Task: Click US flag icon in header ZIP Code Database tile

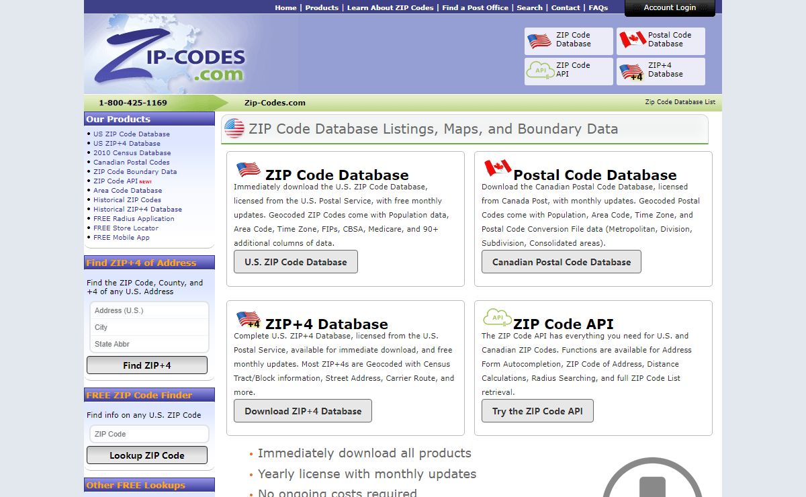Action: pos(539,41)
